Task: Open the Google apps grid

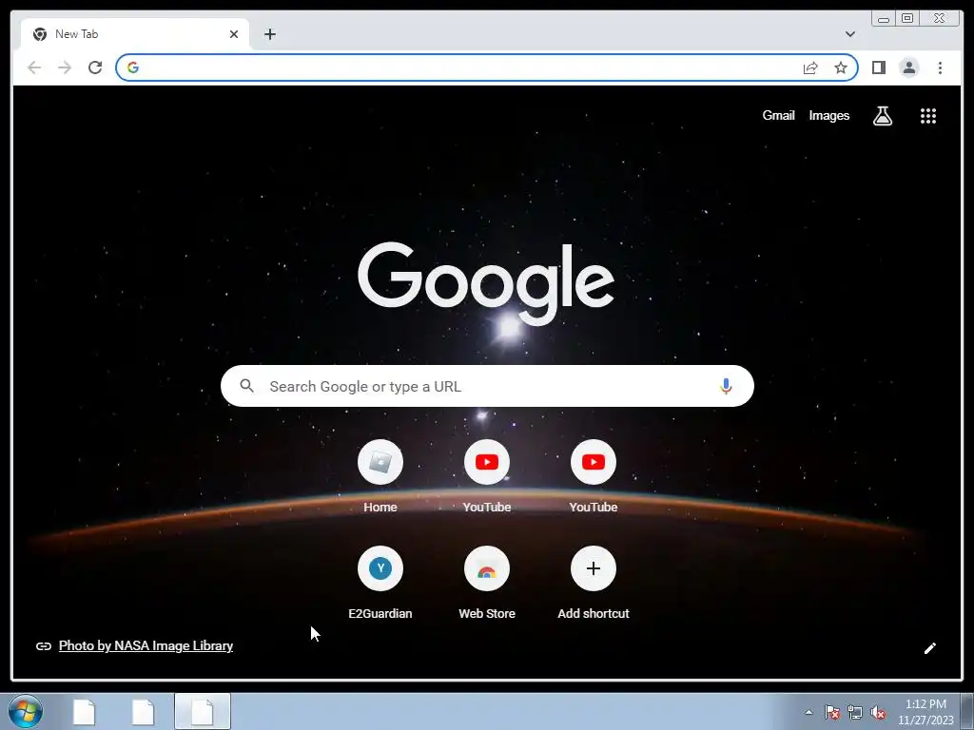Action: 928,115
